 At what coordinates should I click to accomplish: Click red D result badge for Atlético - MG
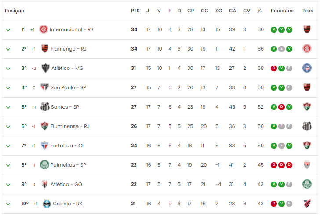274,68
